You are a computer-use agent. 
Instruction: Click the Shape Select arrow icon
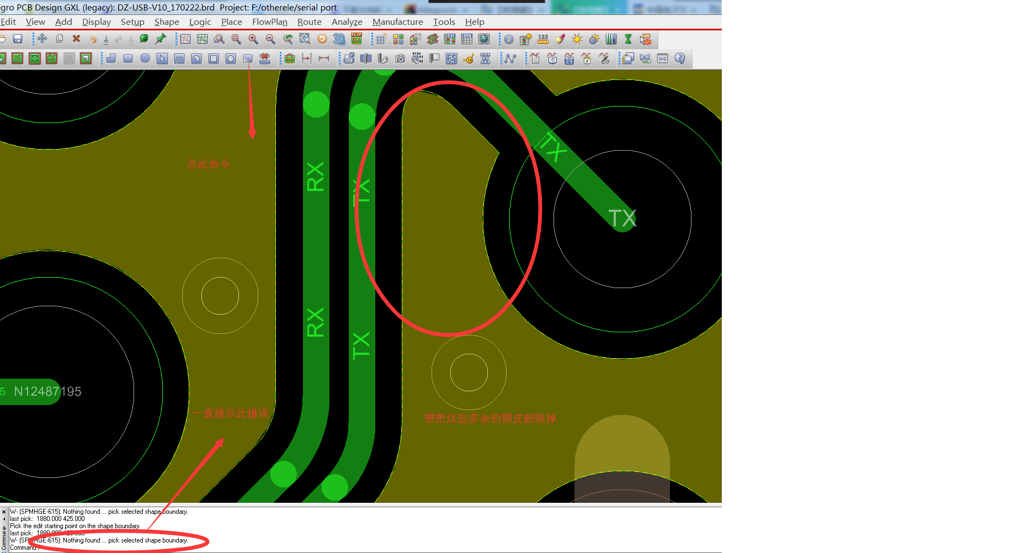162,59
